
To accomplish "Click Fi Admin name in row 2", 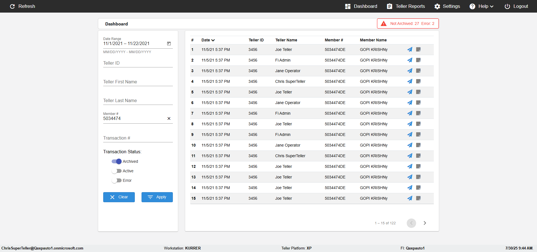I will pos(283,60).
